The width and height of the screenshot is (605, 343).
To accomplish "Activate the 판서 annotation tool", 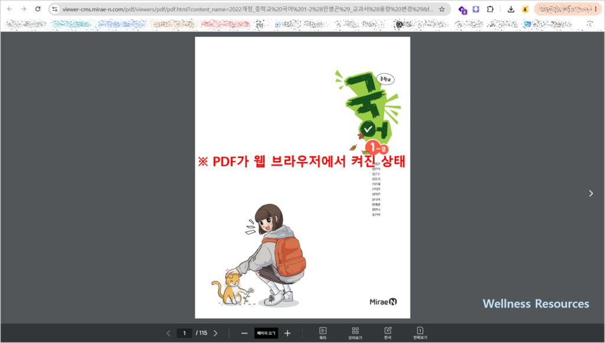I will [x=388, y=333].
